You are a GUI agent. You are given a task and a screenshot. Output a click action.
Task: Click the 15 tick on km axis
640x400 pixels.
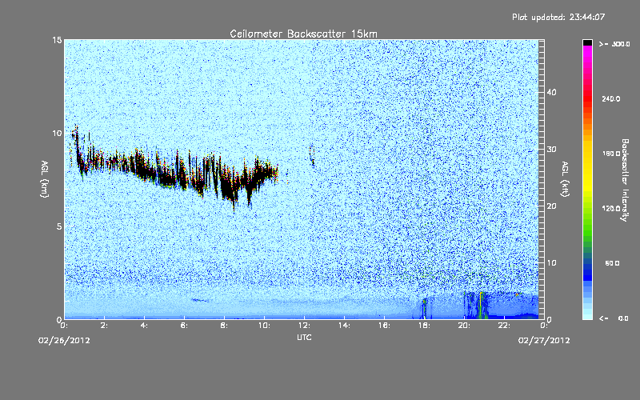click(57, 40)
